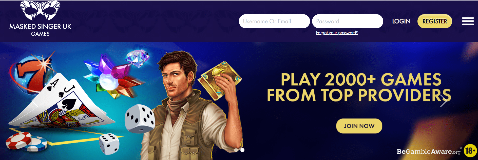Select the second bright carousel dot indicator
The height and width of the screenshot is (160, 478).
point(242,150)
